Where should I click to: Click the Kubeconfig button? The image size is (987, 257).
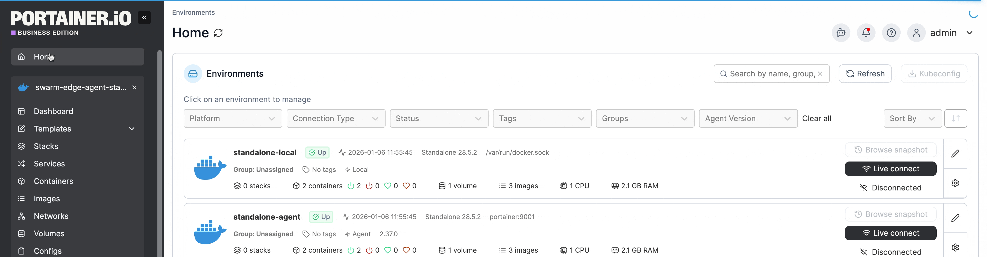(934, 74)
